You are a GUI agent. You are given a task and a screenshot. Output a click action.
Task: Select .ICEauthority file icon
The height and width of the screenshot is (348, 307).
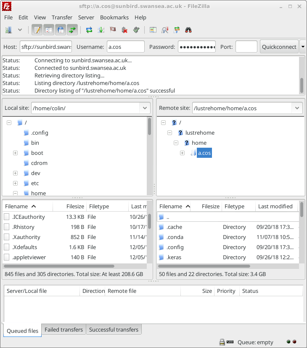(x=7, y=217)
